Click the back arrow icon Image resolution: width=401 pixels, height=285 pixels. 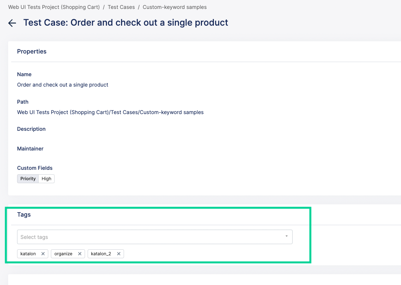pyautogui.click(x=12, y=23)
